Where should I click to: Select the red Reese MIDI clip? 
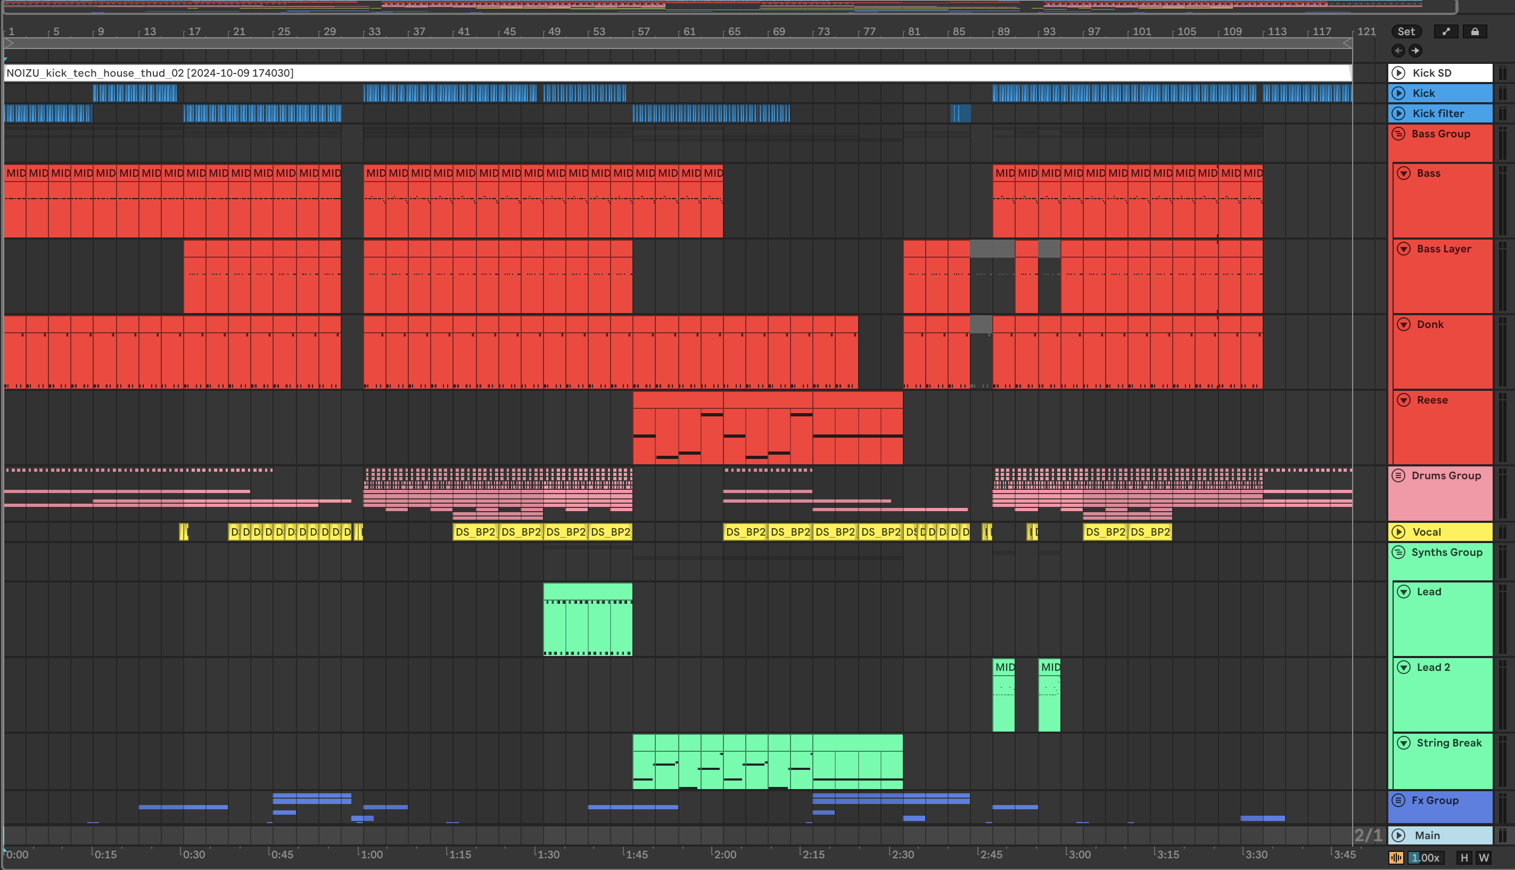tap(768, 428)
